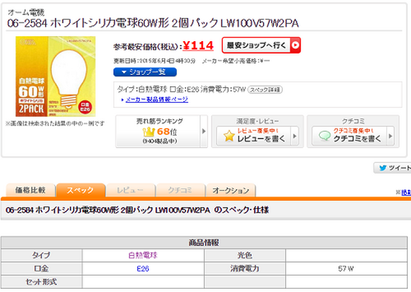Viewport: 411px width, 292px height.
Task: Click the 消費電力 table header cell
Action: pos(245,269)
